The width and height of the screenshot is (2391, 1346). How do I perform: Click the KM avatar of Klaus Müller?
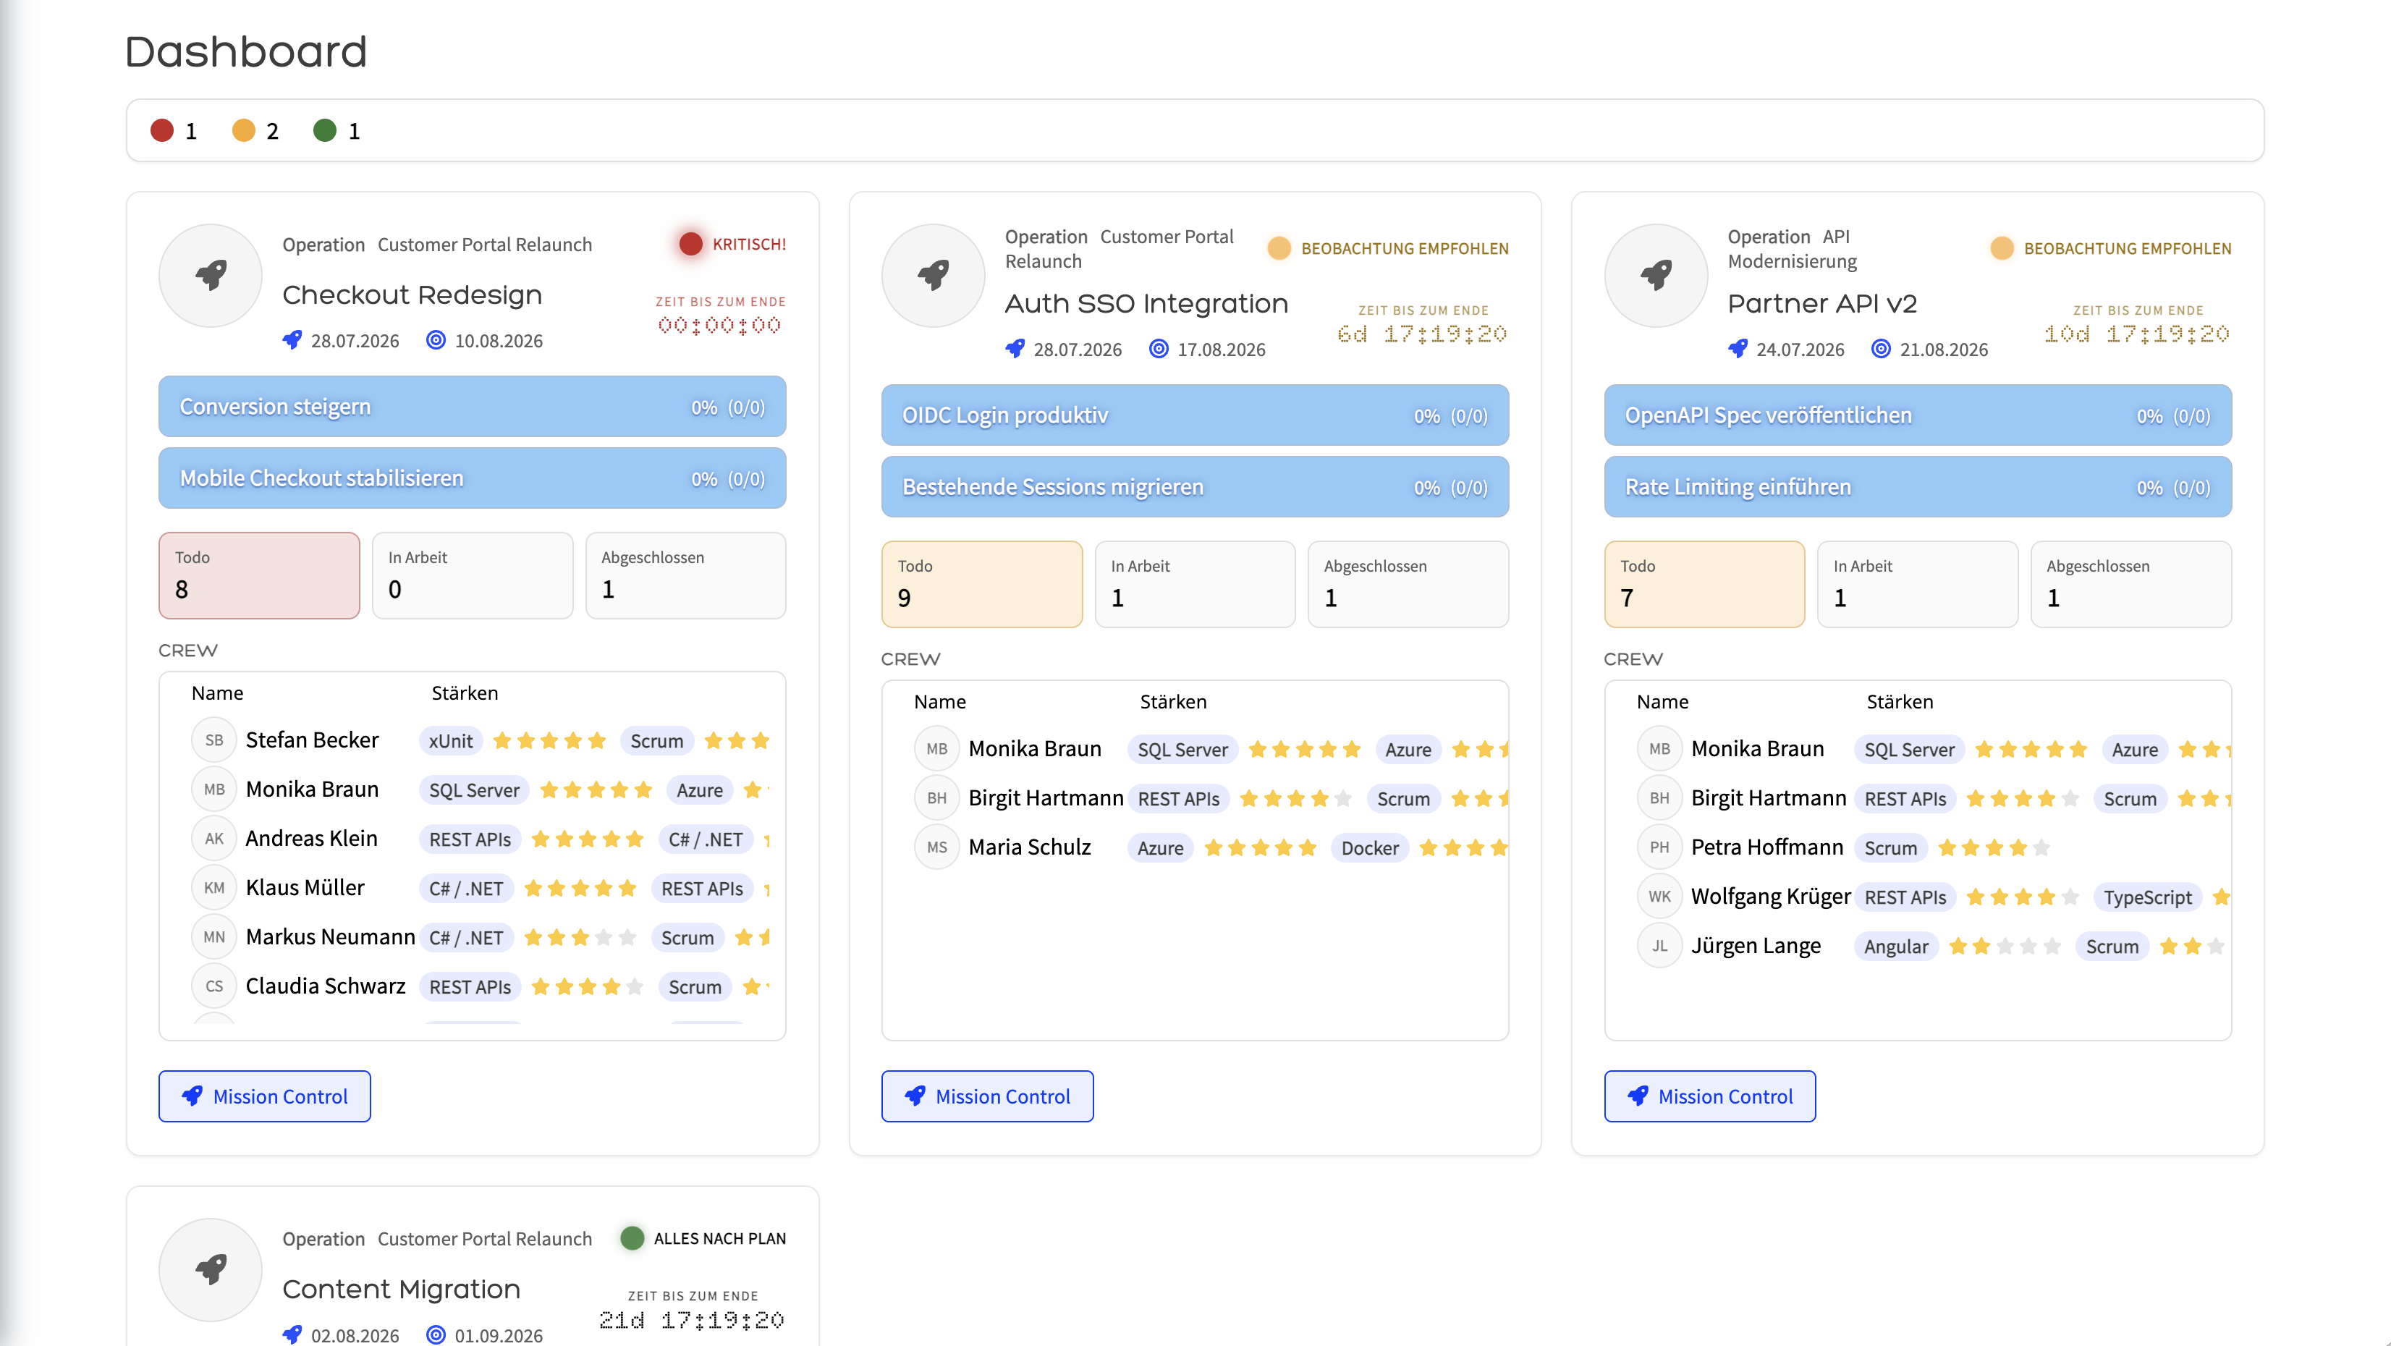click(214, 889)
